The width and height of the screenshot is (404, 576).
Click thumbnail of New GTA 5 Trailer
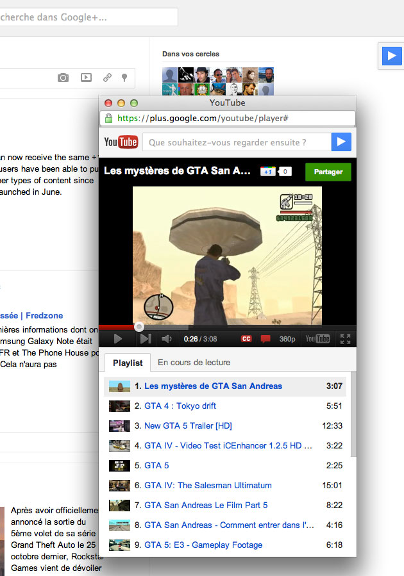pos(119,426)
